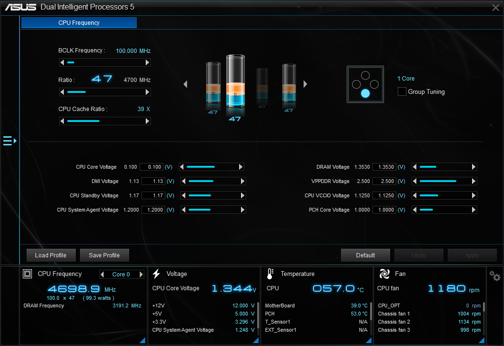Select the left core circle
The width and height of the screenshot is (504, 346).
356,84
